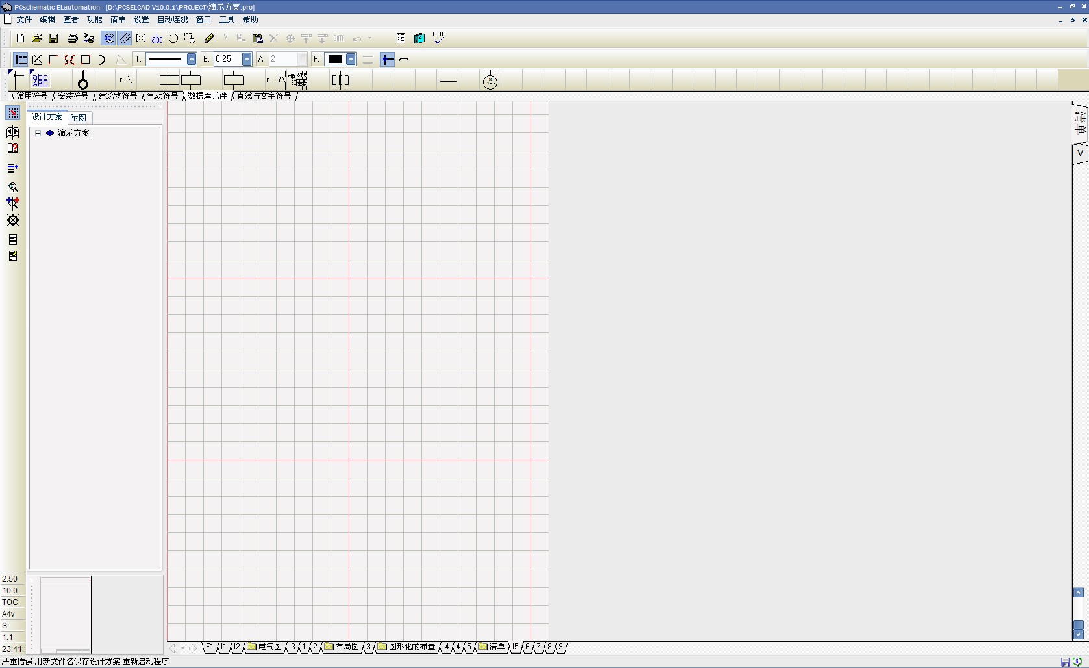The image size is (1089, 668).
Task: Print the page with the printer icon
Action: pos(73,39)
